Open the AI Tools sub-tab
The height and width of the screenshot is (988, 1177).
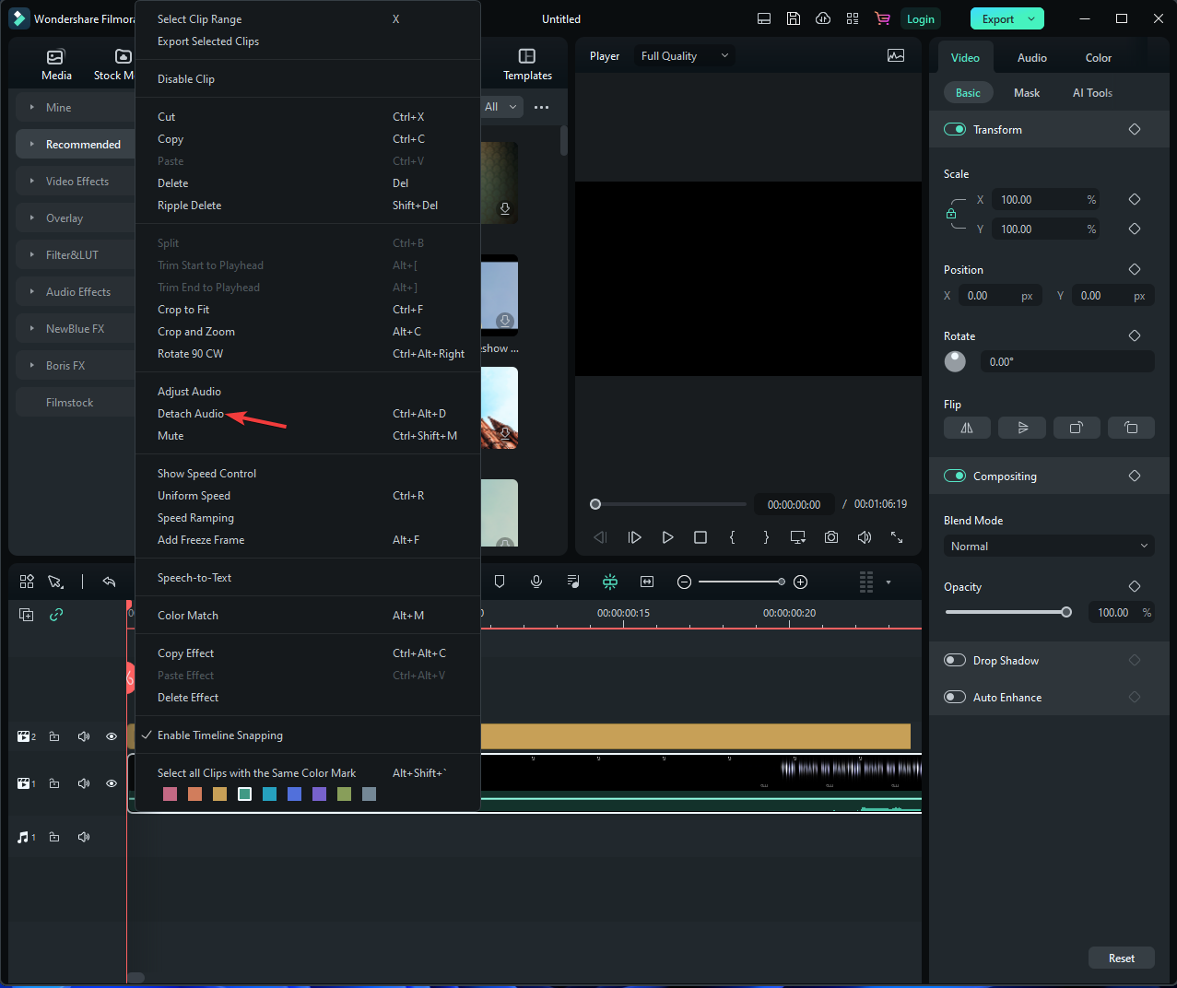pos(1092,93)
